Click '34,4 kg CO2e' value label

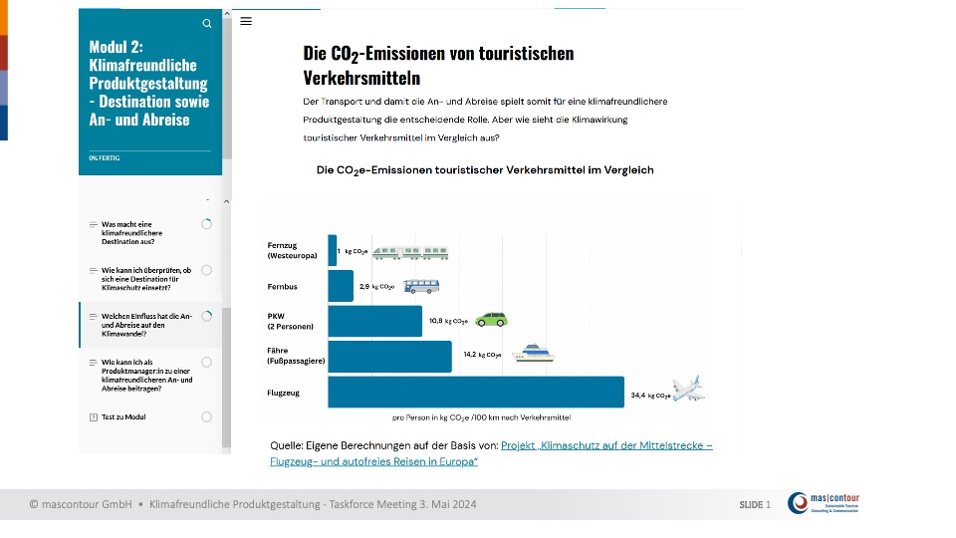(650, 396)
